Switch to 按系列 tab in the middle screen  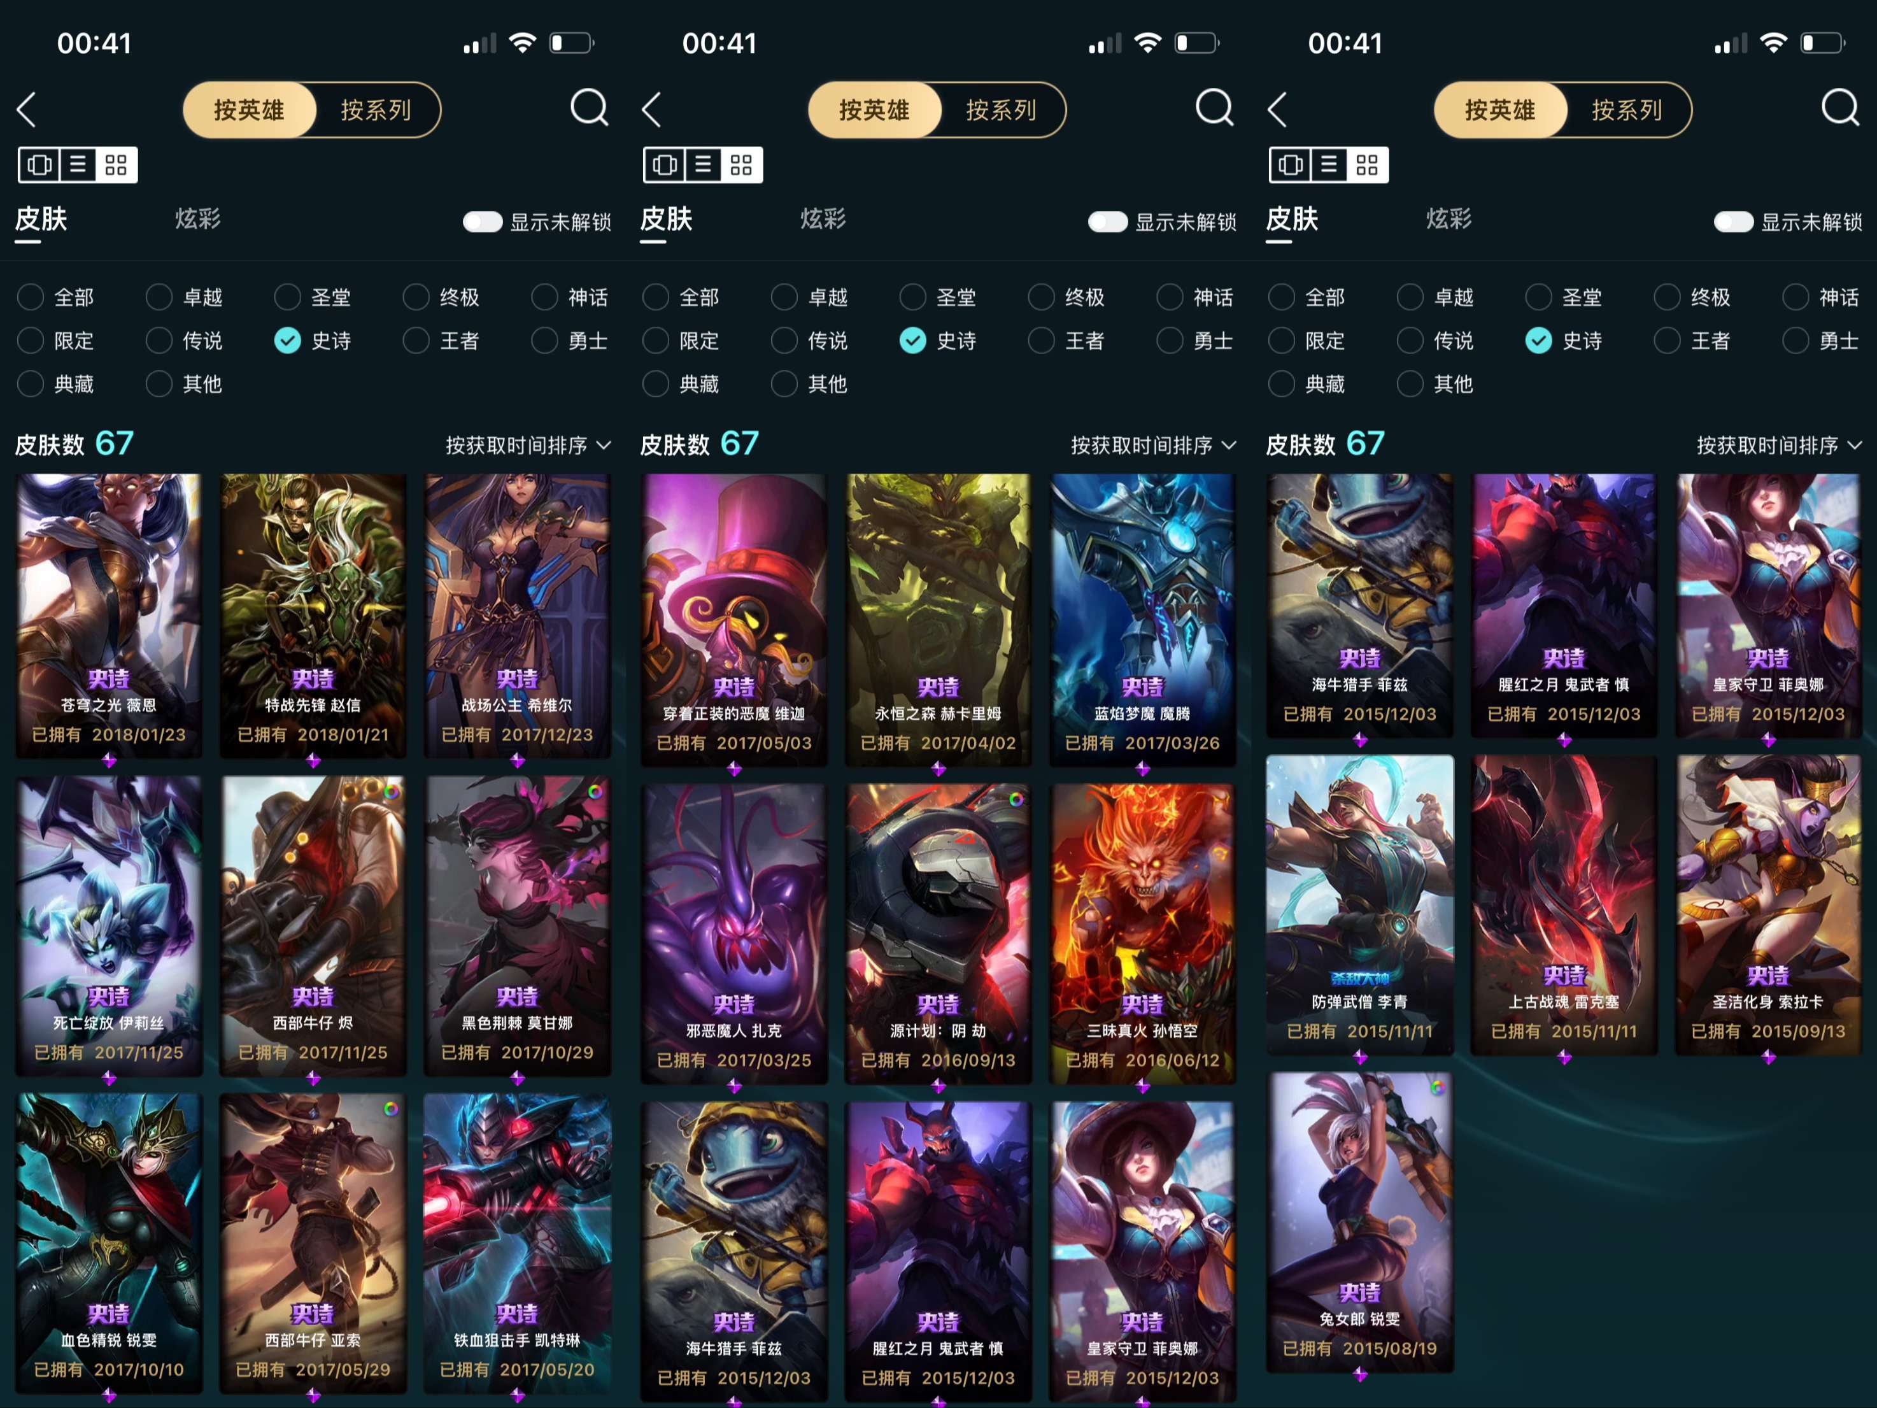click(x=1002, y=110)
